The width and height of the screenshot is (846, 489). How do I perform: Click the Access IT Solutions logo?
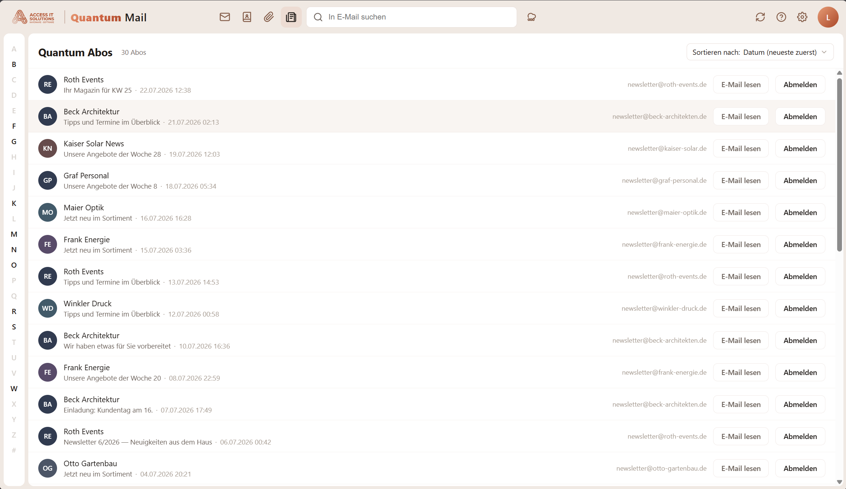tap(33, 17)
